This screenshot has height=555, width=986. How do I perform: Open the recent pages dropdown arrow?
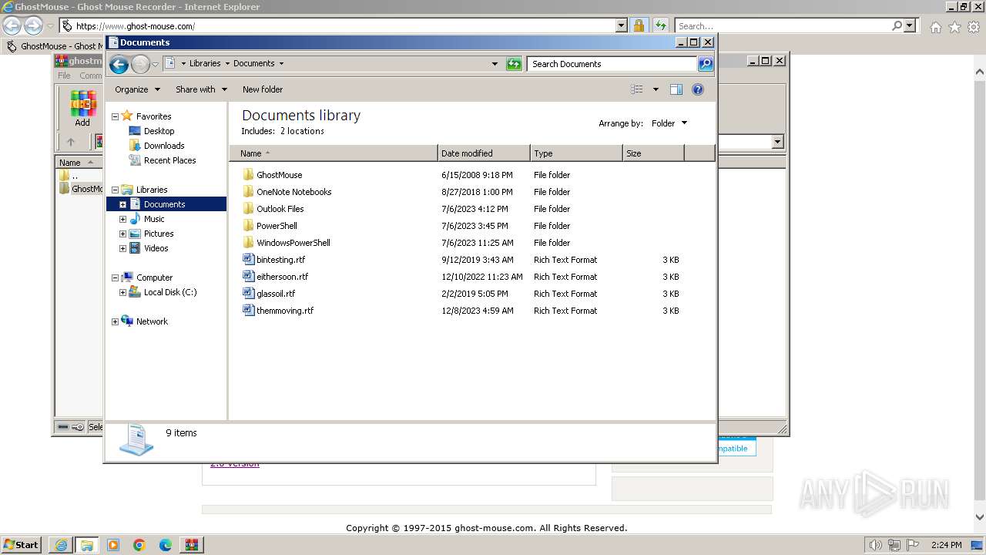pyautogui.click(x=155, y=64)
